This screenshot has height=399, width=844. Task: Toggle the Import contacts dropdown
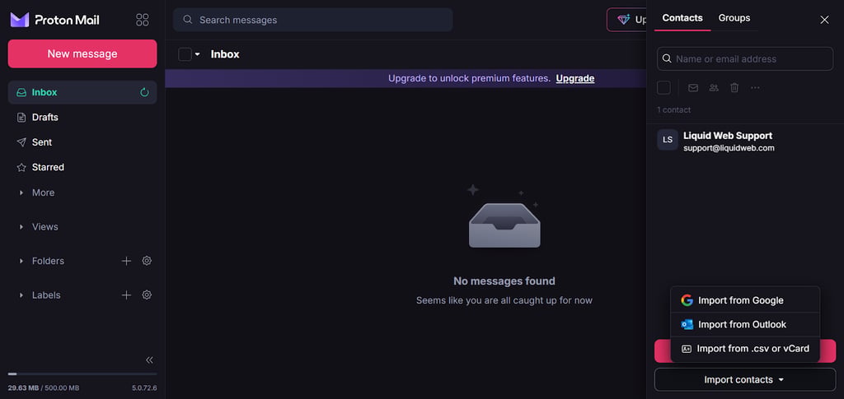745,380
